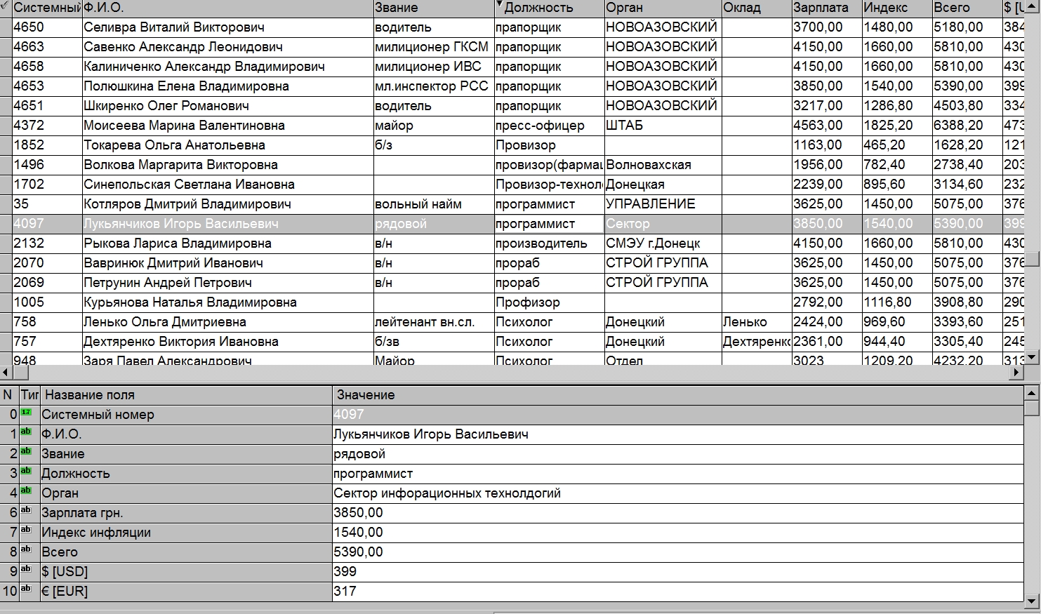The width and height of the screenshot is (1041, 614).
Task: Click the Индекс column header
Action: (896, 8)
